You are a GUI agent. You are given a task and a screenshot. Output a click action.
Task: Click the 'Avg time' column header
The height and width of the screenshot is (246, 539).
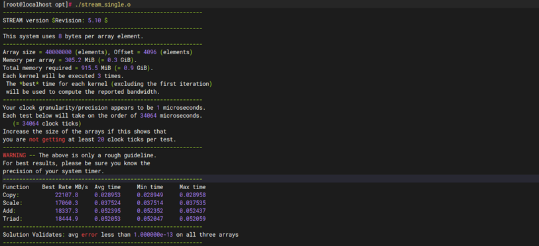tap(107, 187)
